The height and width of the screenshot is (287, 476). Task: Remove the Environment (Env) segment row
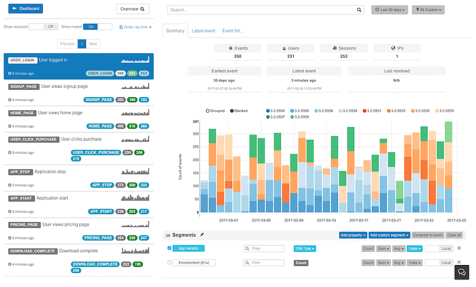[459, 262]
